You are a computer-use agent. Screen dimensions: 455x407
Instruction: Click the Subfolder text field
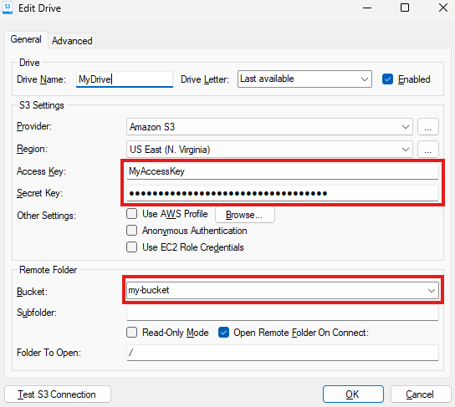(282, 313)
